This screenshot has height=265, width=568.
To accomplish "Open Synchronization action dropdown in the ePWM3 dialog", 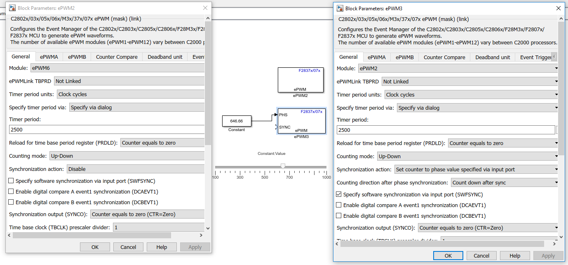I will (x=476, y=169).
